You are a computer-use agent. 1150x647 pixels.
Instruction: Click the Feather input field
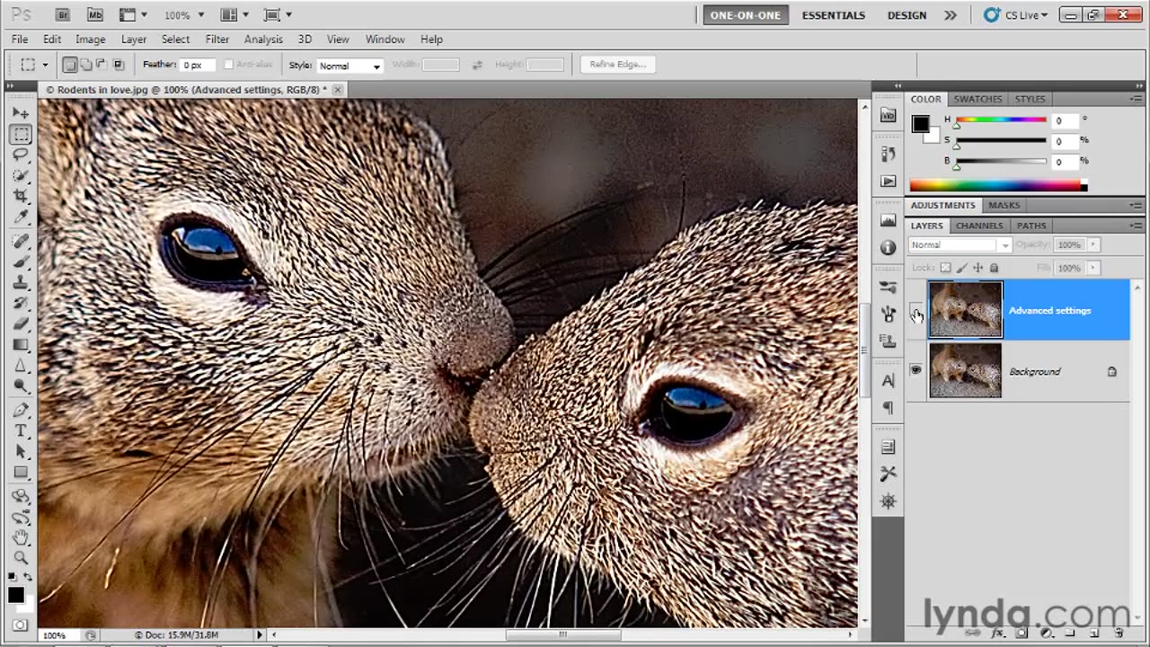click(x=198, y=66)
